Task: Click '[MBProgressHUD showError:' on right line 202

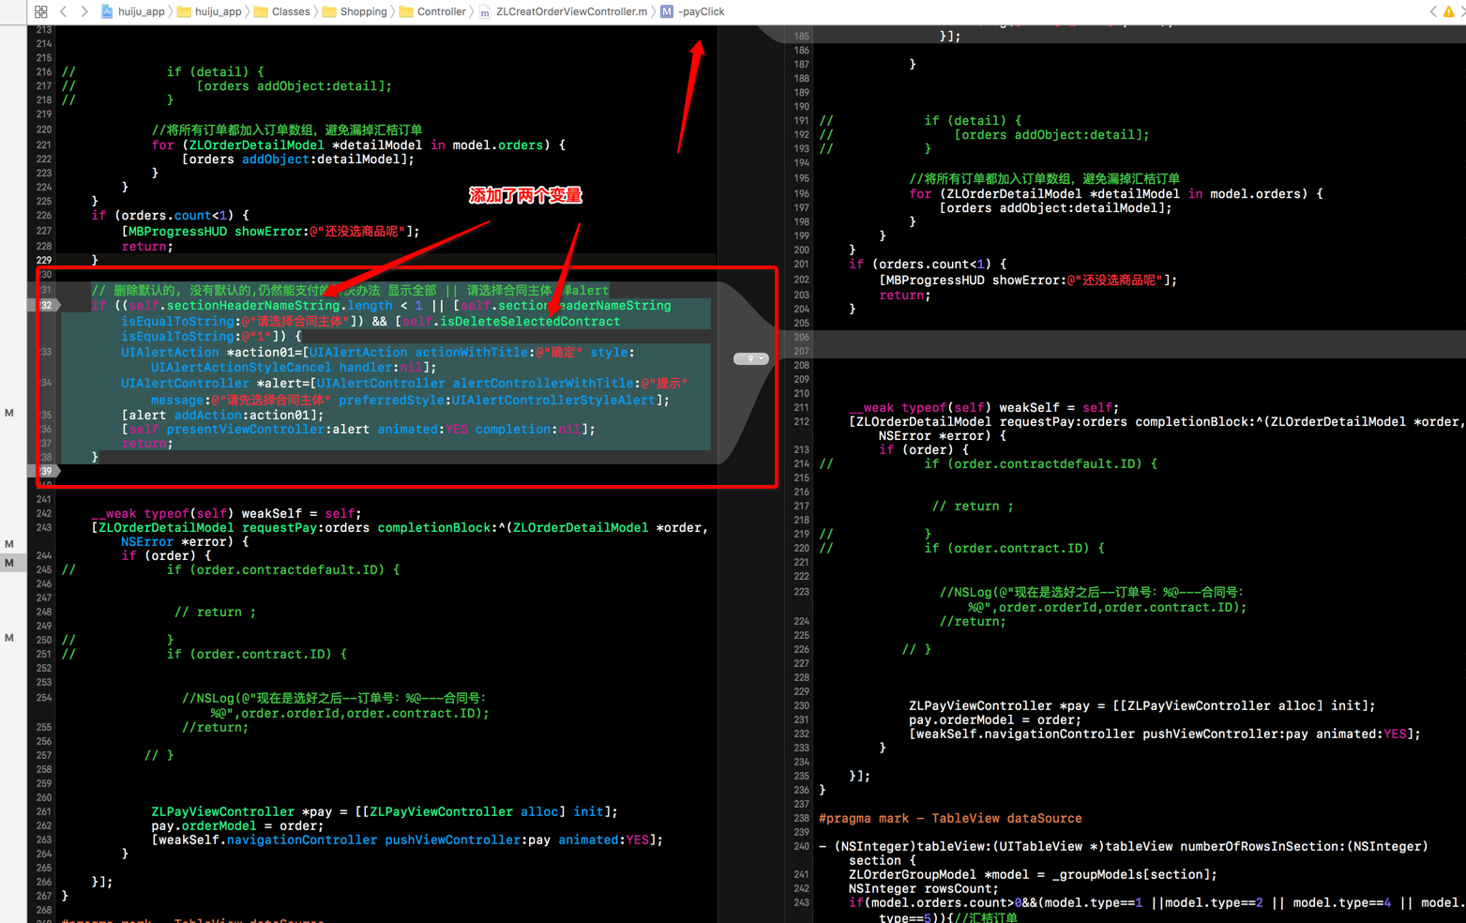Action: (973, 280)
